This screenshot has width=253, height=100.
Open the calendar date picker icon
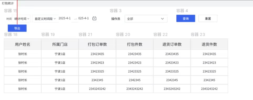coord(94,19)
